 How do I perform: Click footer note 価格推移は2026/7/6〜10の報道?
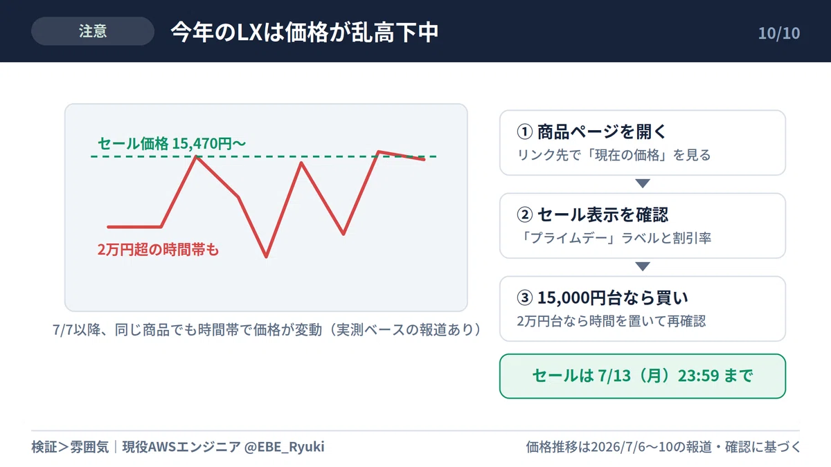pyautogui.click(x=663, y=447)
